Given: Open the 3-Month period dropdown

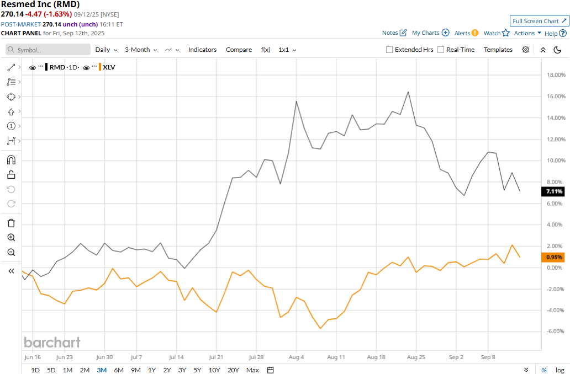Looking at the screenshot, I should [x=141, y=50].
